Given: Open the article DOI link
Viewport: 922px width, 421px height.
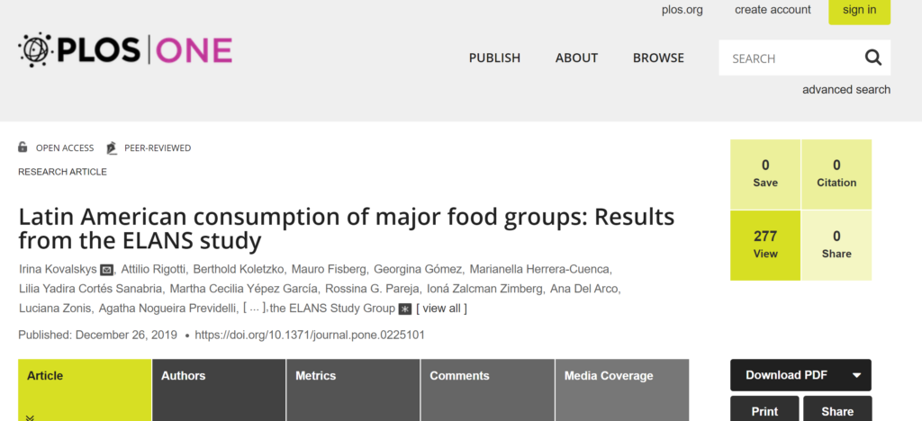Looking at the screenshot, I should click(310, 335).
